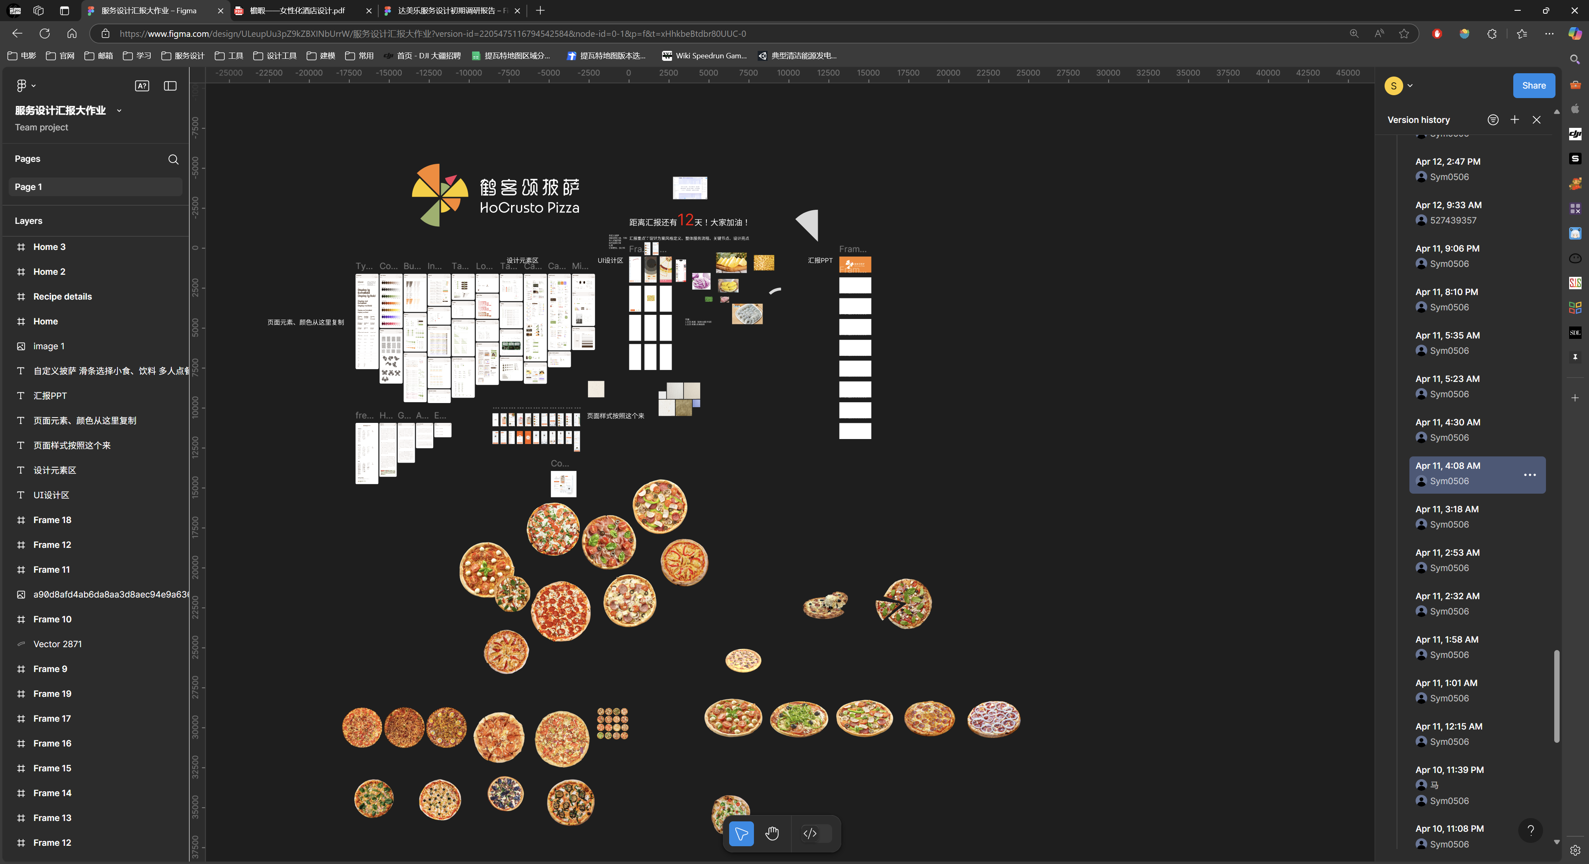Close the Version history panel

1536,120
